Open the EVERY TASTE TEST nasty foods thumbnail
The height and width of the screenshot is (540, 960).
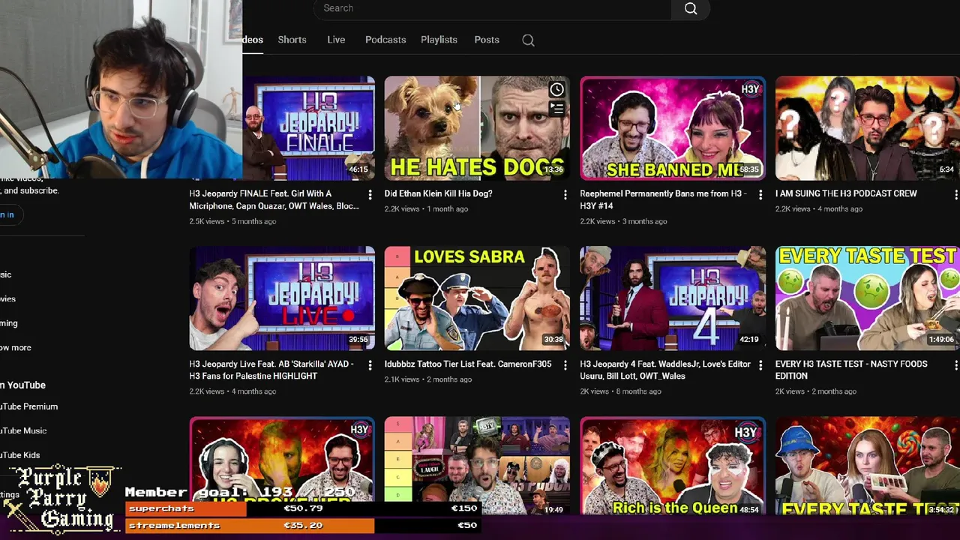pos(868,298)
